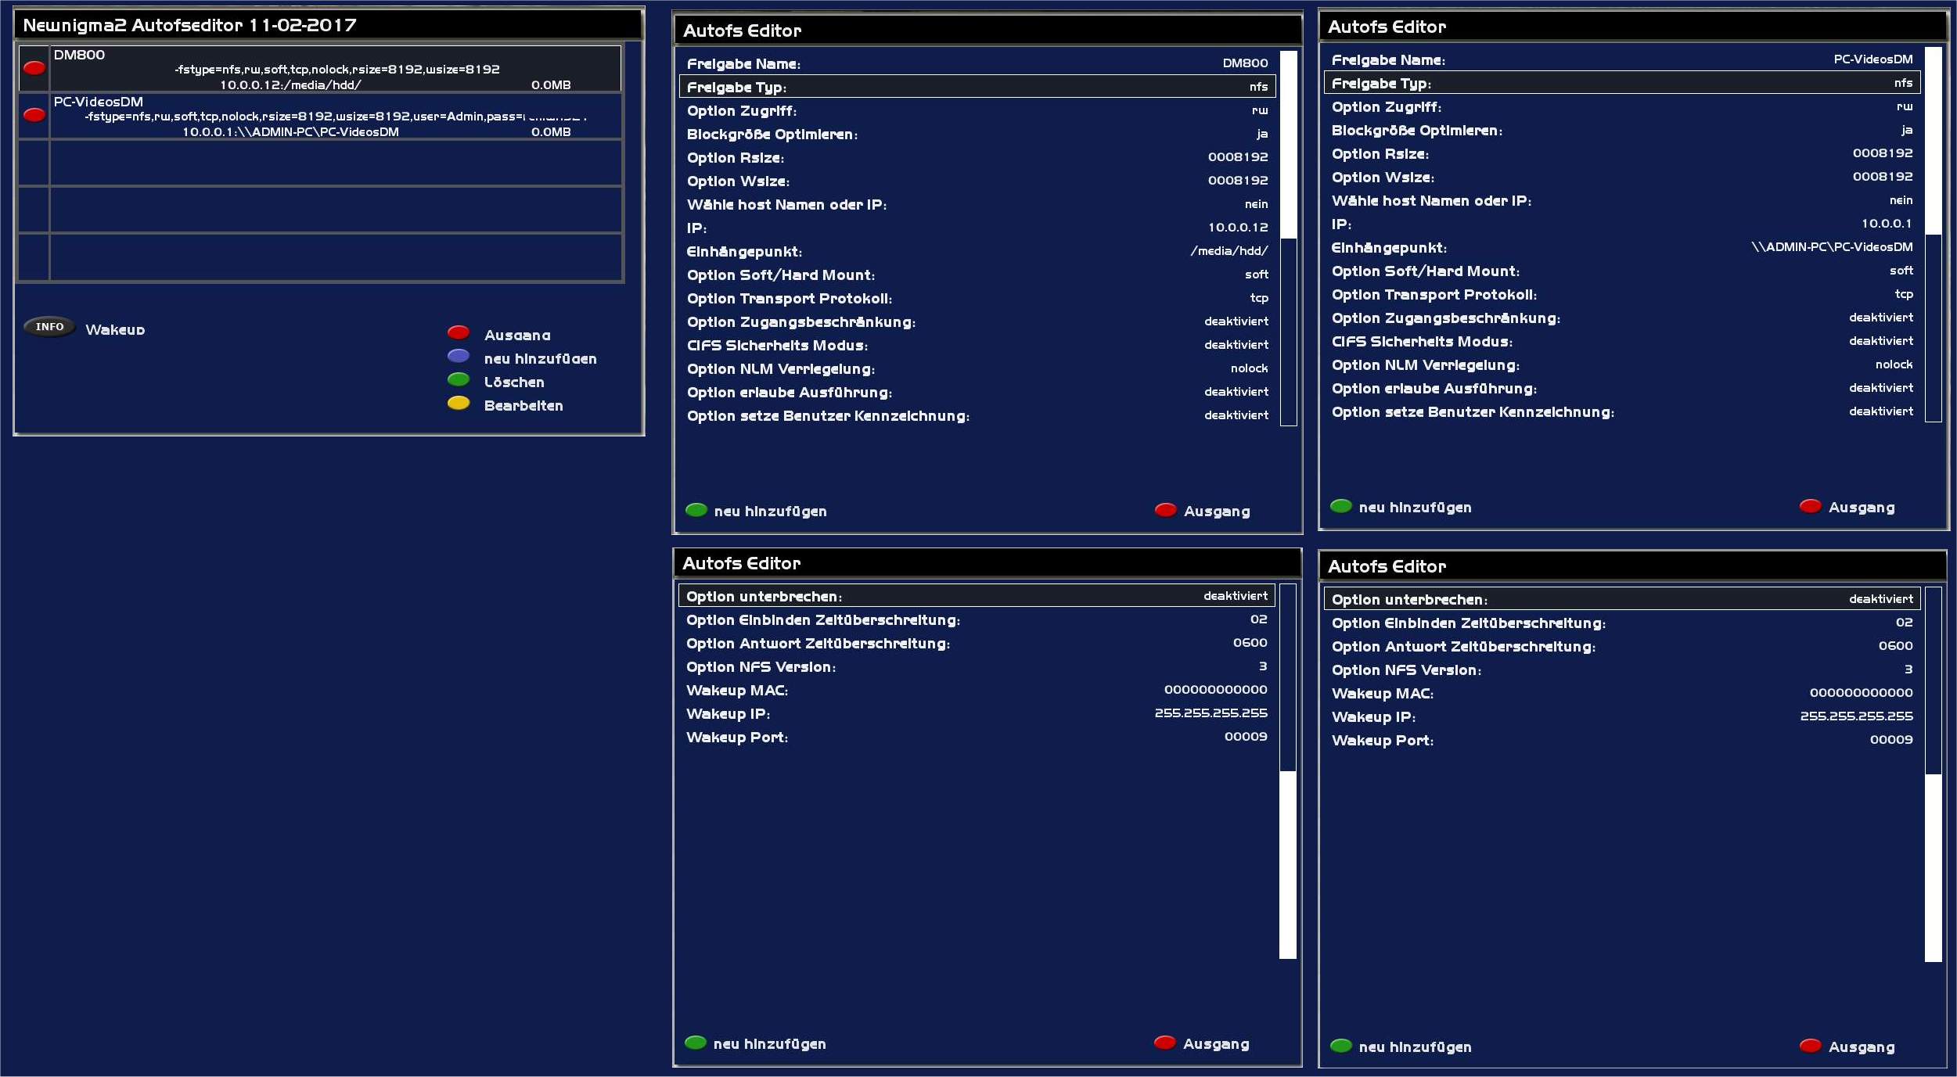Click red status dot beside DM800 entry

coord(34,69)
